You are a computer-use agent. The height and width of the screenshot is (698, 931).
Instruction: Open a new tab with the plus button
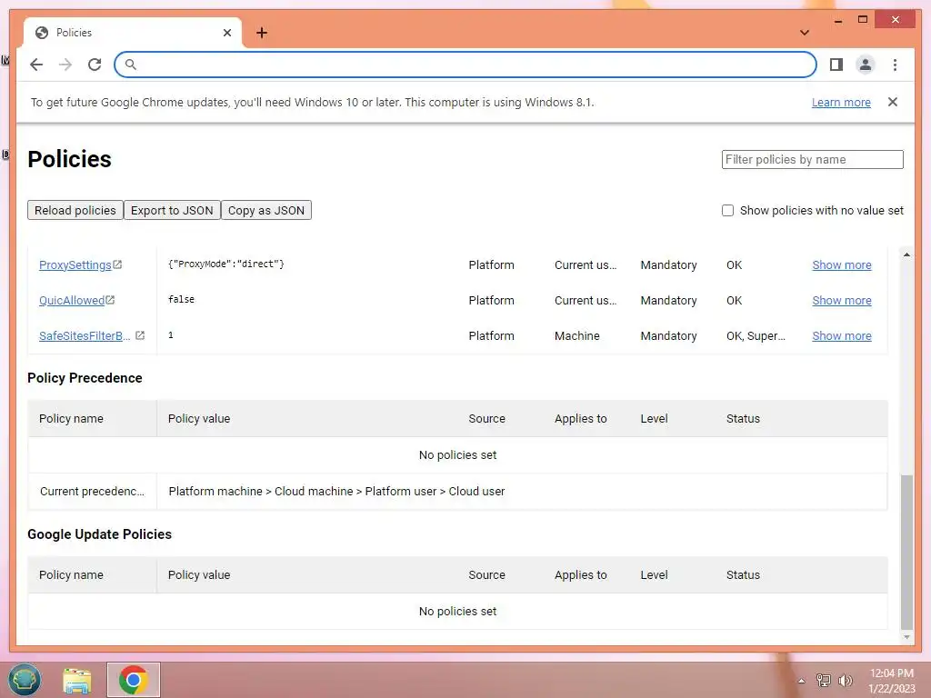tap(262, 33)
